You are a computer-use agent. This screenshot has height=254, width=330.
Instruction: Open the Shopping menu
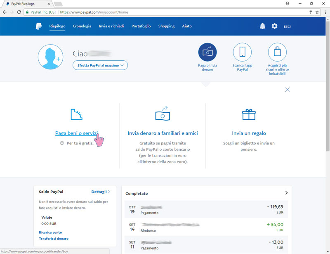pyautogui.click(x=166, y=26)
